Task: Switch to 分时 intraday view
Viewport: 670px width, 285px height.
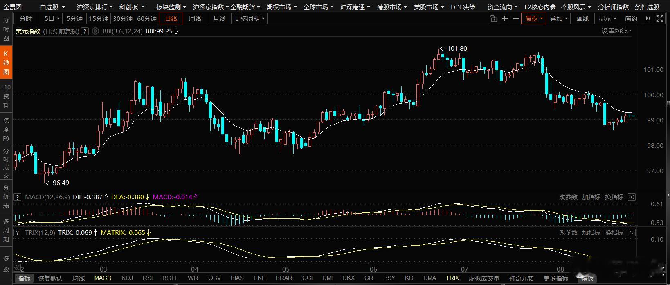Action: (x=25, y=18)
